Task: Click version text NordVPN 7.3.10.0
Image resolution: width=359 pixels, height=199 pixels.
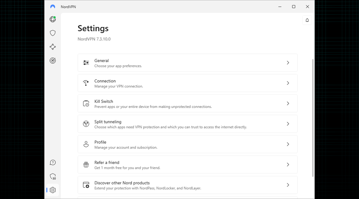Action: click(x=94, y=39)
